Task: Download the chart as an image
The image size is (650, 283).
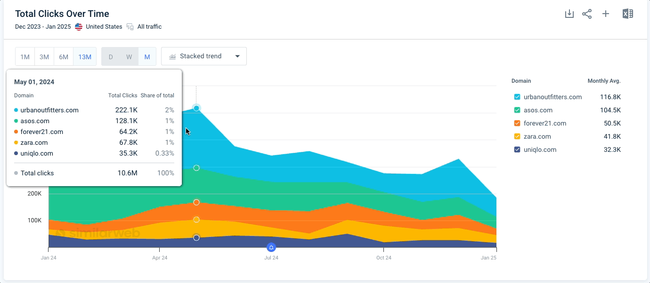Action: pyautogui.click(x=569, y=14)
